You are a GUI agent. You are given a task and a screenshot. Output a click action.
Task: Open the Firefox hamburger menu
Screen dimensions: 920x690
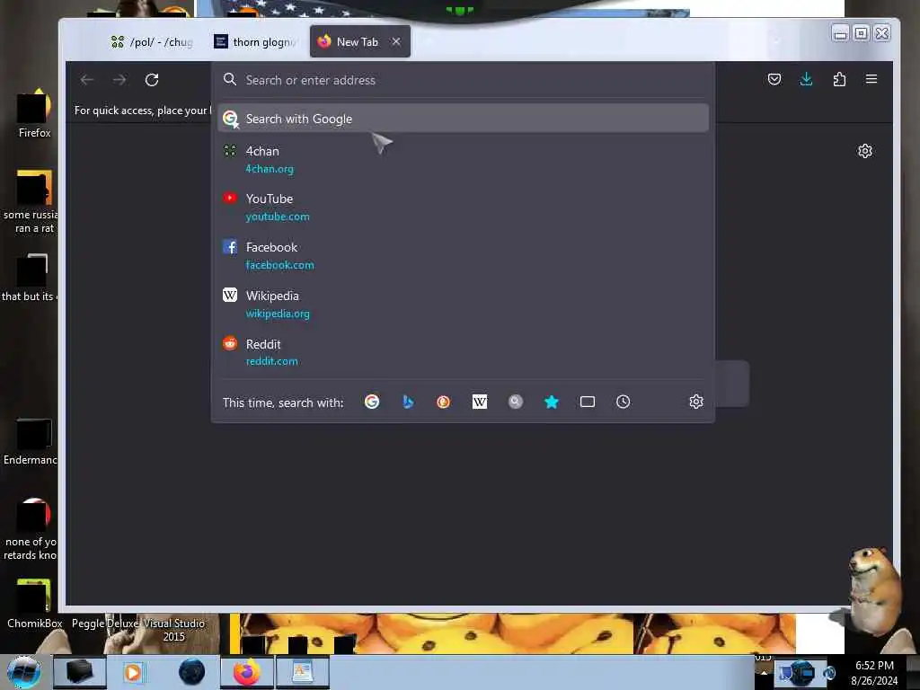(871, 79)
